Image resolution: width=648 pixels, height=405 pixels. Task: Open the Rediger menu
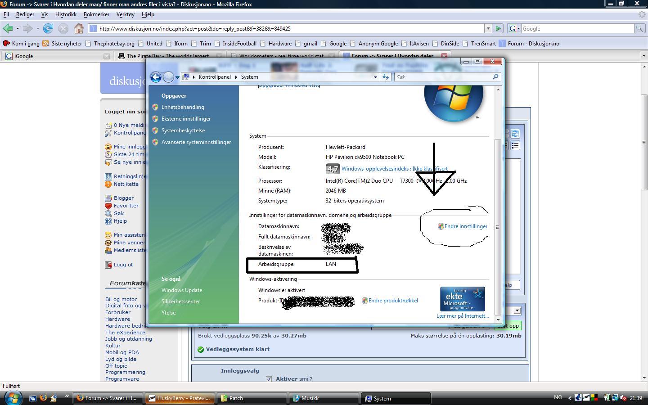click(x=25, y=14)
